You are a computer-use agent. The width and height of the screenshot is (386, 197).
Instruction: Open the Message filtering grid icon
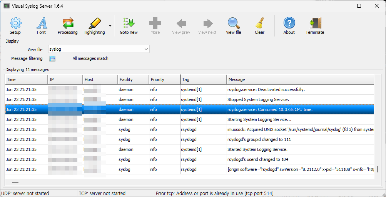(52, 58)
